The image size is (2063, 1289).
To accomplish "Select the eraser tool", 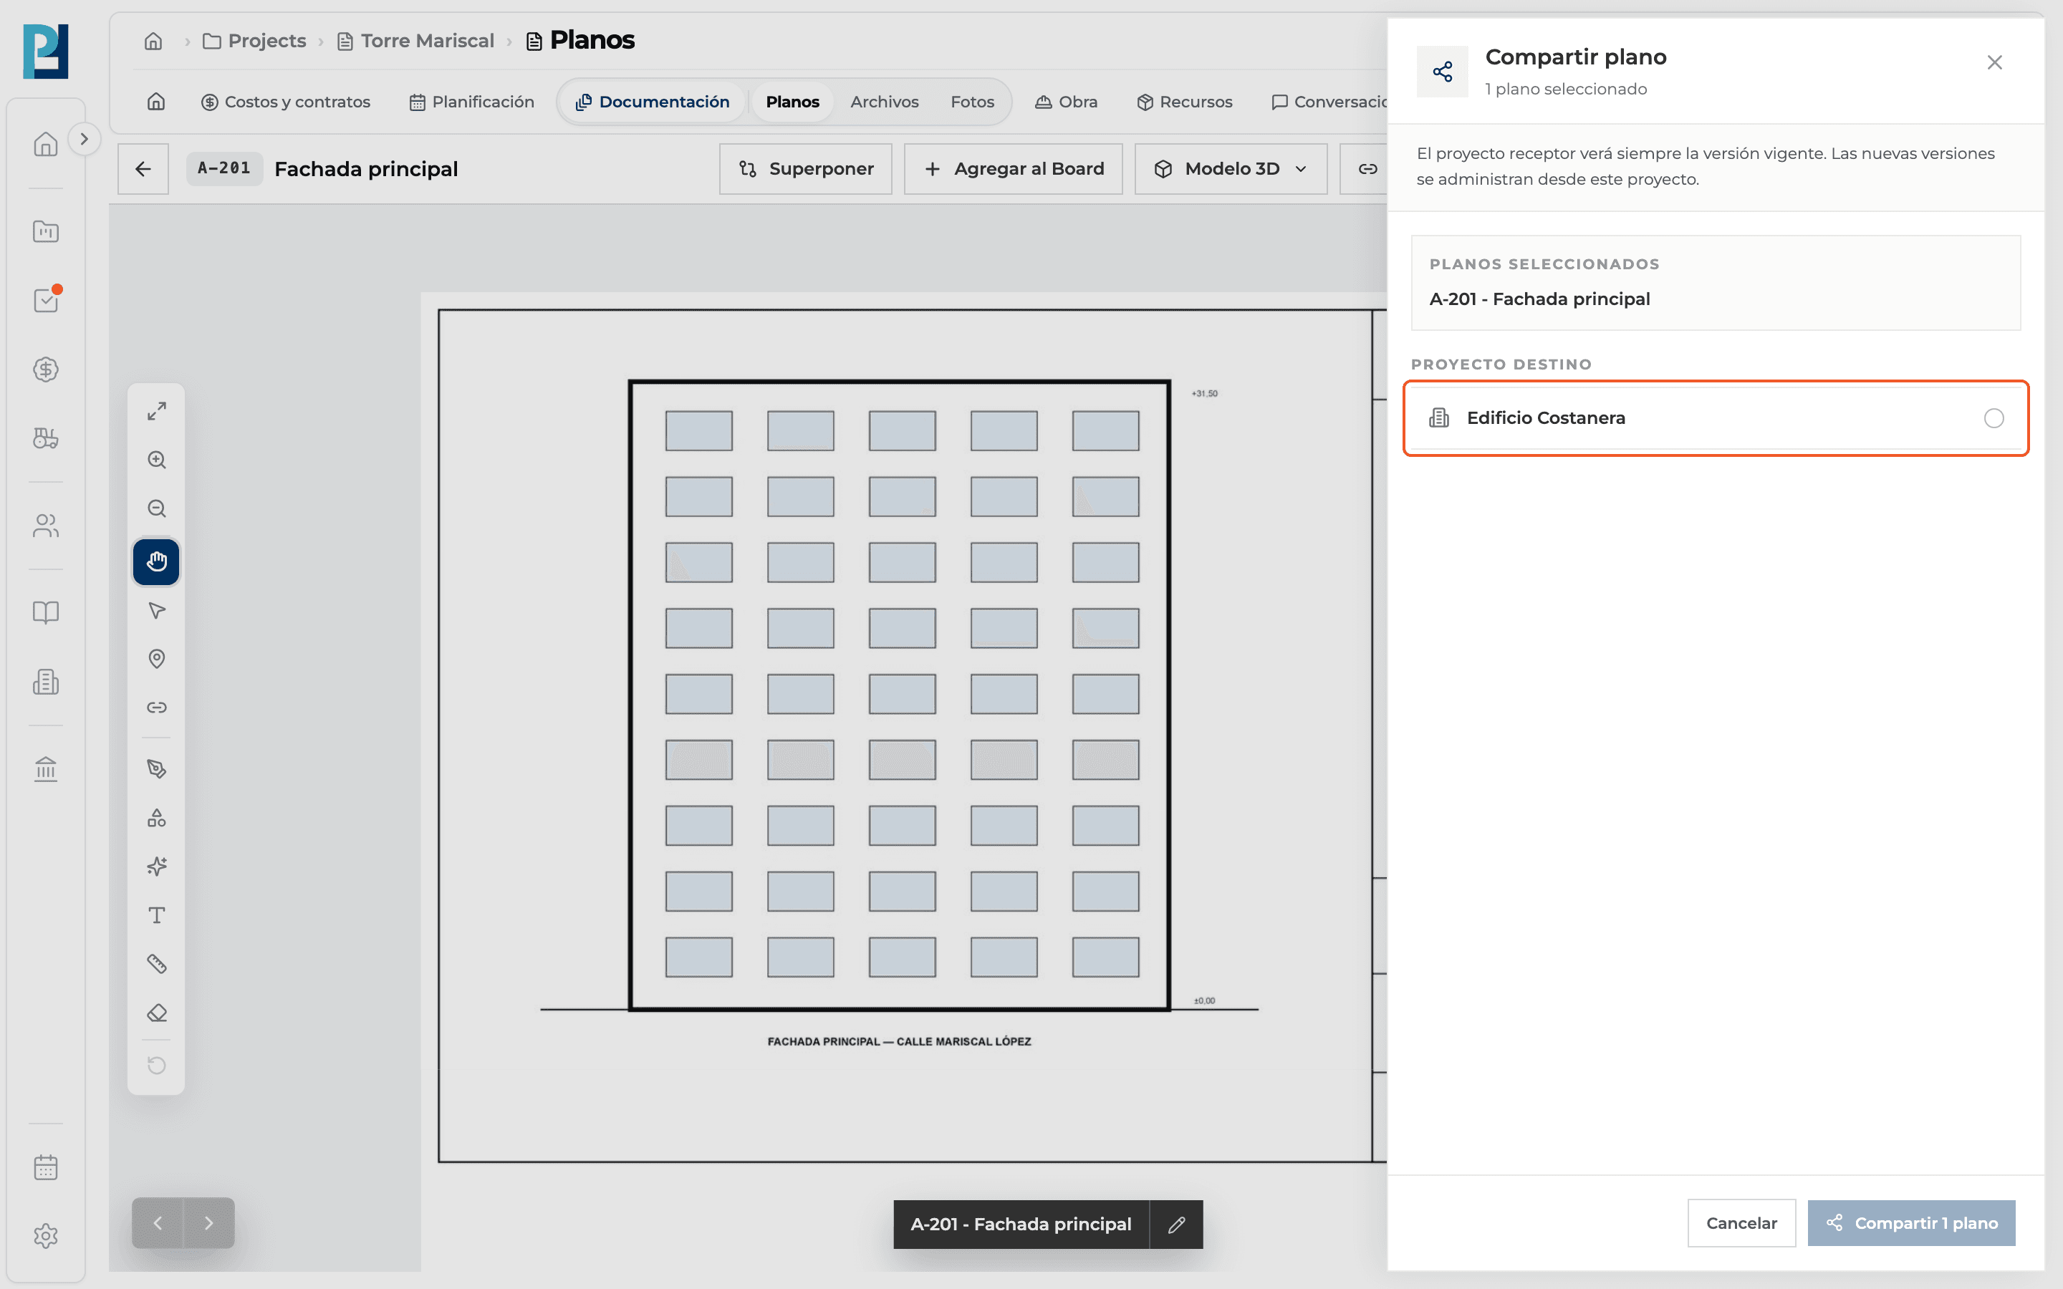I will coord(156,1013).
